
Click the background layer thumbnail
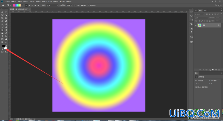pos(200,25)
